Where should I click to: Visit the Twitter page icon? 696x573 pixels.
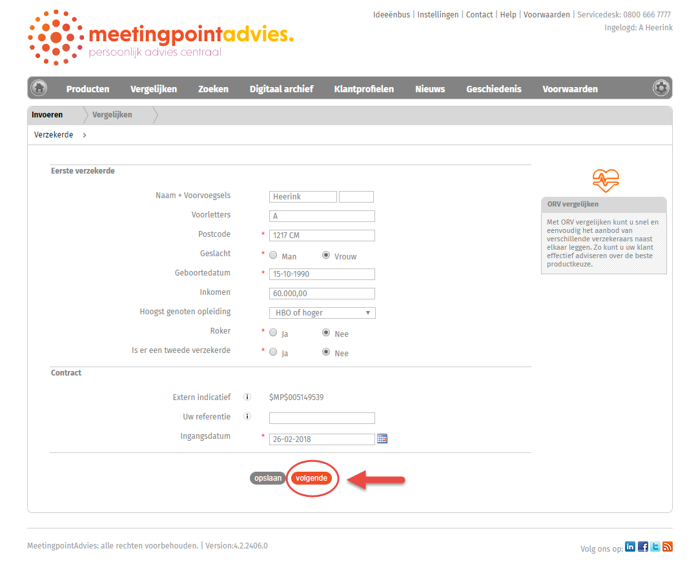(655, 547)
